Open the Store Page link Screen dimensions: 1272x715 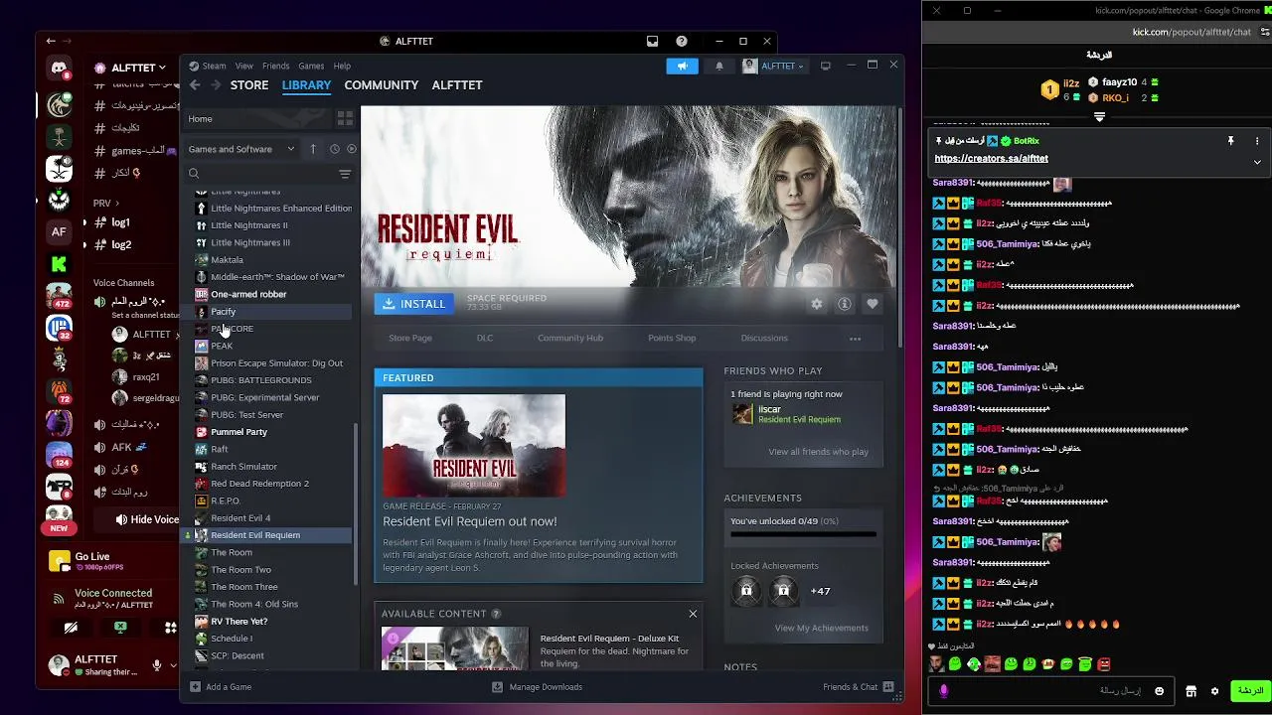[x=410, y=338]
